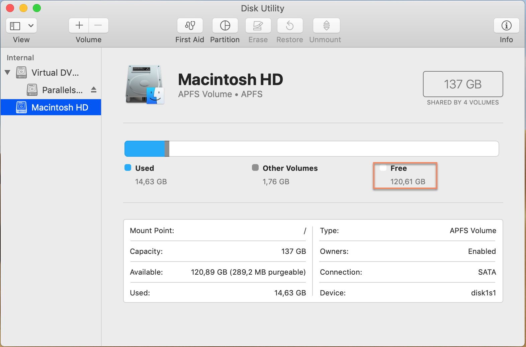526x347 pixels.
Task: Run First Aid stethoscope tool
Action: [190, 25]
